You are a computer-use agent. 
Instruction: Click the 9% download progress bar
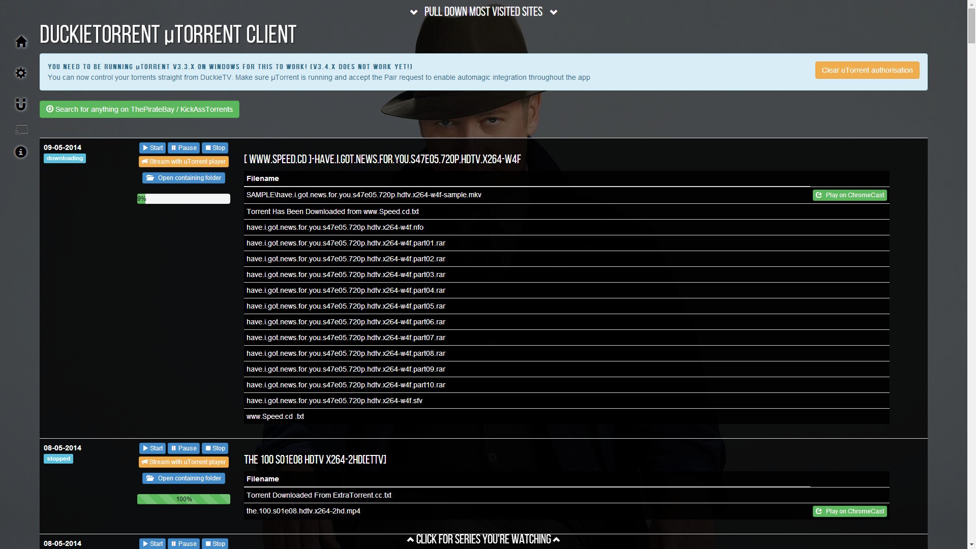pyautogui.click(x=184, y=199)
